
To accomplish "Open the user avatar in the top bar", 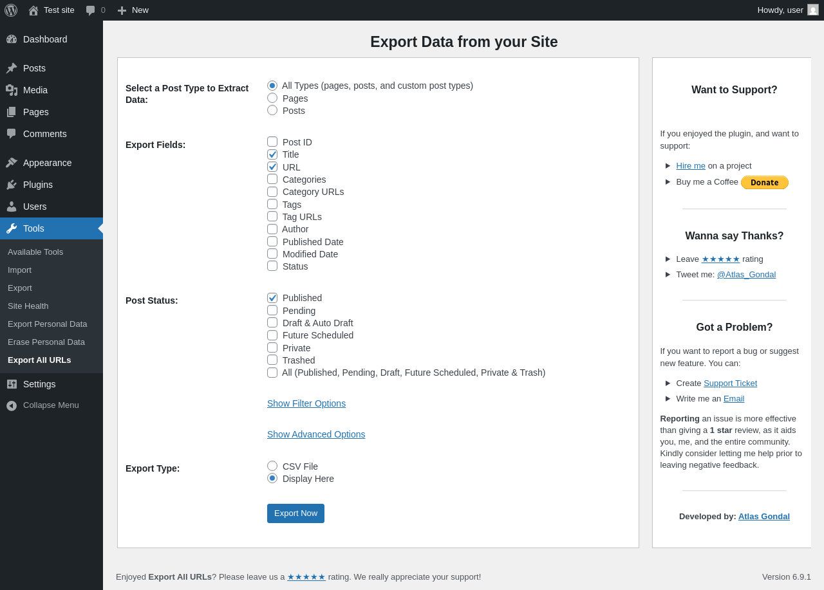I will 813,10.
